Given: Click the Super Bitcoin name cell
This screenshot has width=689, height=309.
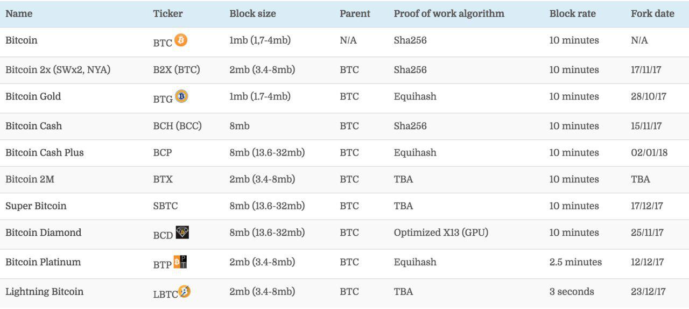Looking at the screenshot, I should [36, 206].
